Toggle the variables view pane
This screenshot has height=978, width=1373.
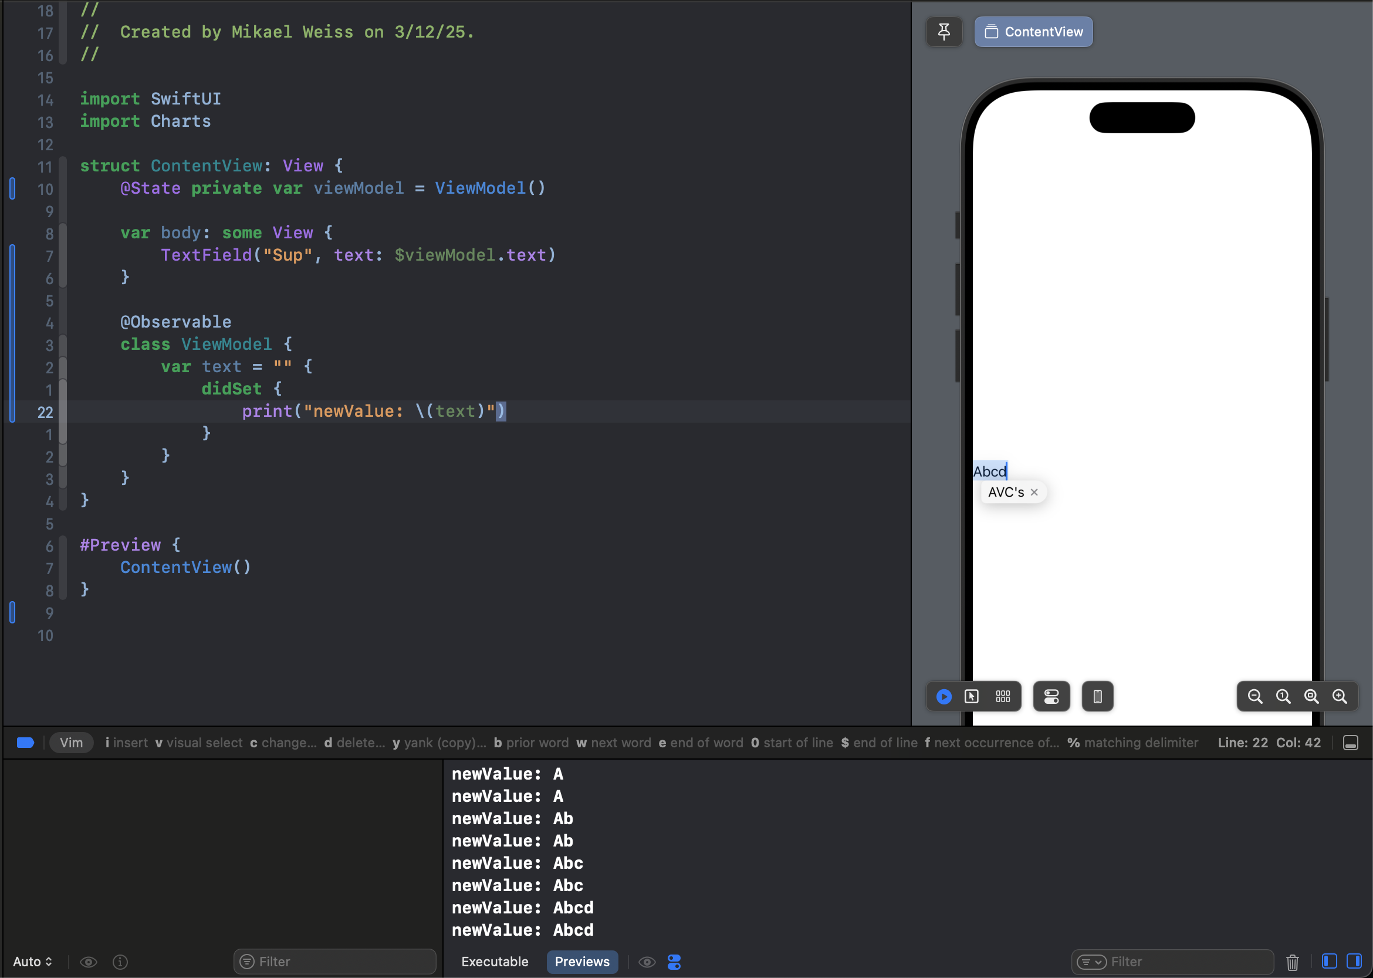(1329, 961)
